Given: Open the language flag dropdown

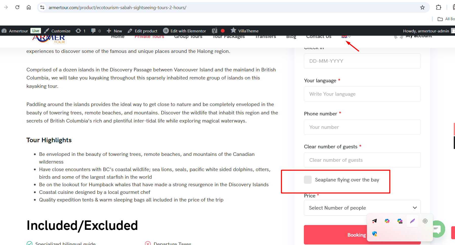Looking at the screenshot, I should (346, 37).
